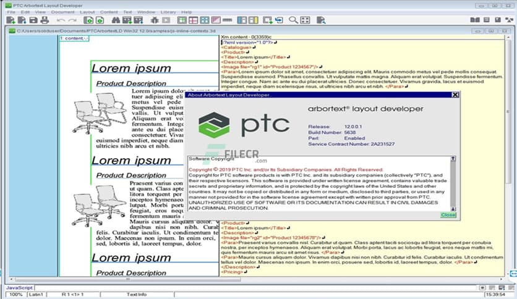Click the top chairs image in document preview
This screenshot has width=517, height=299.
100,113
